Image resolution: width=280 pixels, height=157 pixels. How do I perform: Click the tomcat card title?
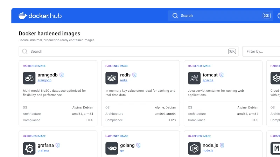(x=210, y=75)
